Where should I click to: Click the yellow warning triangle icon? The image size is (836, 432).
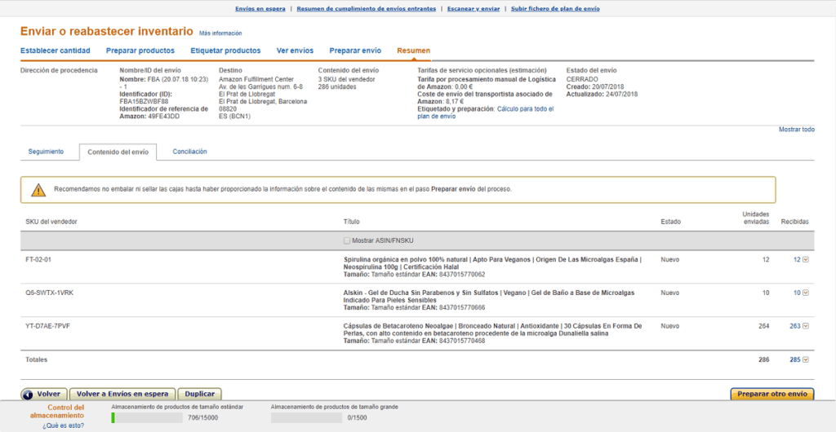coord(38,190)
